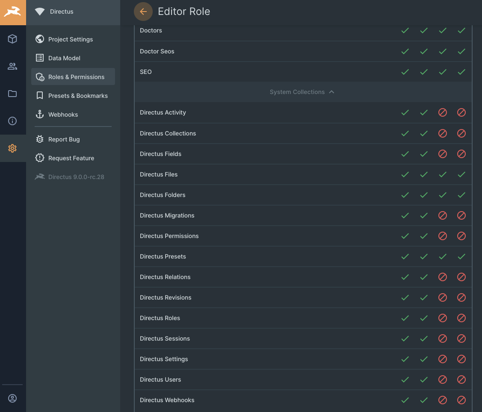This screenshot has width=482, height=412.
Task: Toggle update permission for Directus Folders
Action: coord(443,195)
